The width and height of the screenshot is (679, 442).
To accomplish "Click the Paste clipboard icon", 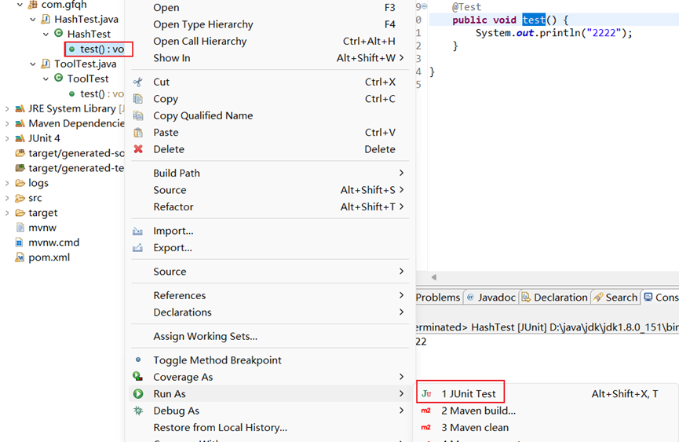I will [x=137, y=133].
